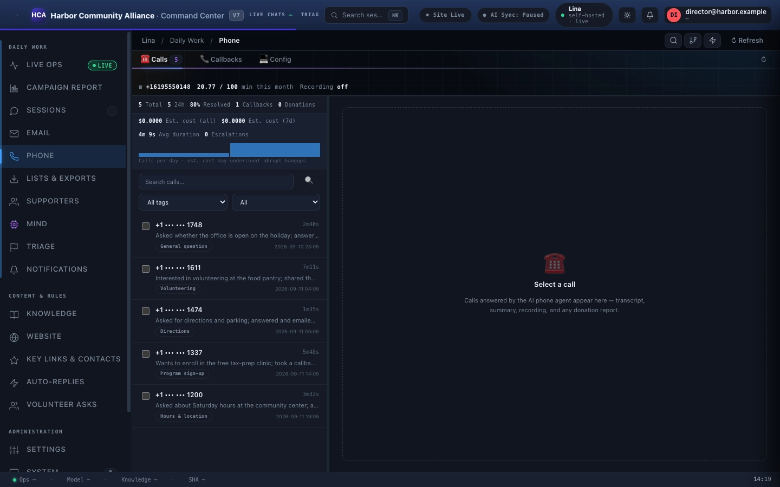Viewport: 780px width, 487px height.
Task: Switch to the Calls tab
Action: coord(160,60)
